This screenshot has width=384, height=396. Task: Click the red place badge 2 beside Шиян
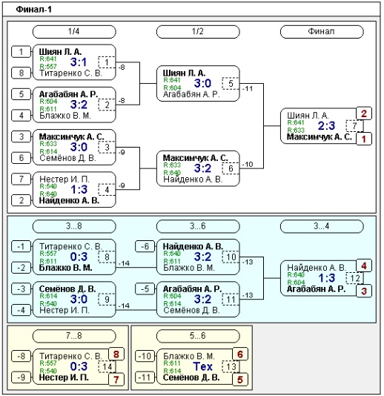coord(364,113)
